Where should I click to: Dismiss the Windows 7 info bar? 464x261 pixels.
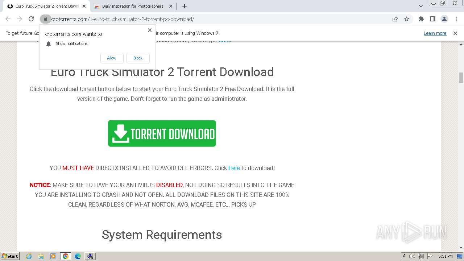click(x=455, y=33)
